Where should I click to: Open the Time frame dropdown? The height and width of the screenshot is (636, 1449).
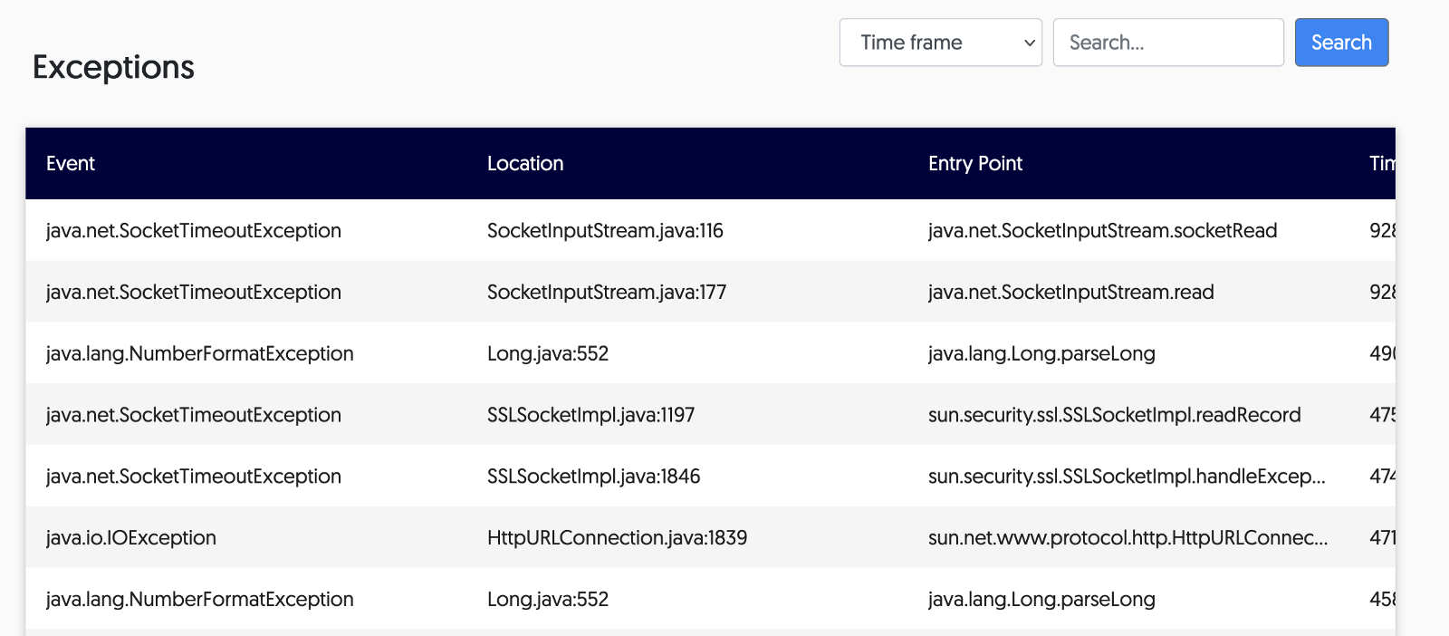click(940, 43)
